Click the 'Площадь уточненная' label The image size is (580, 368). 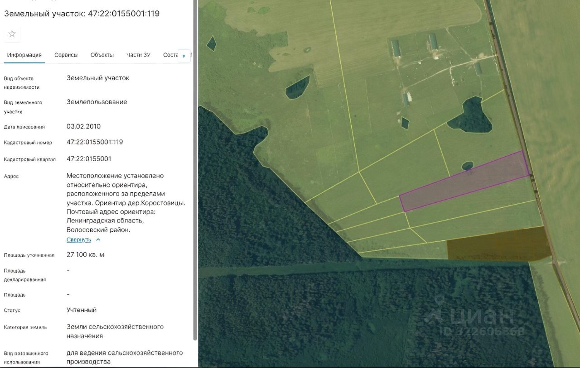pos(29,255)
